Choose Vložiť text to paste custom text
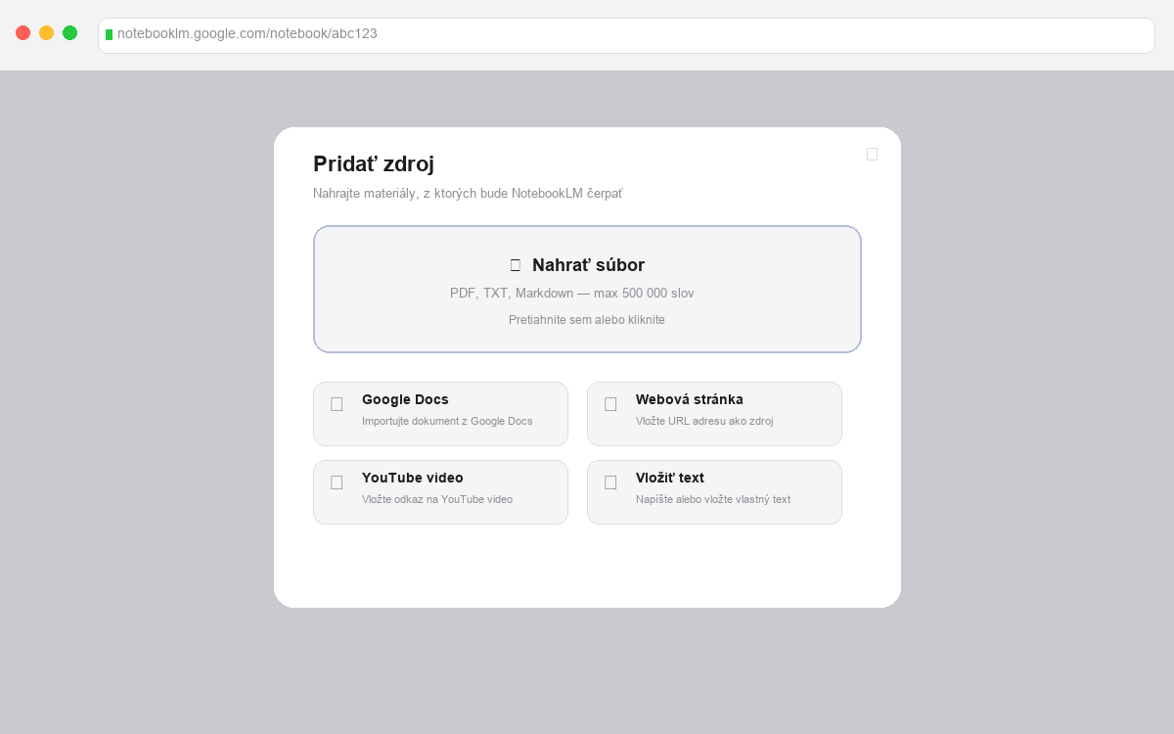Screen dimensions: 1174x734 point(714,491)
